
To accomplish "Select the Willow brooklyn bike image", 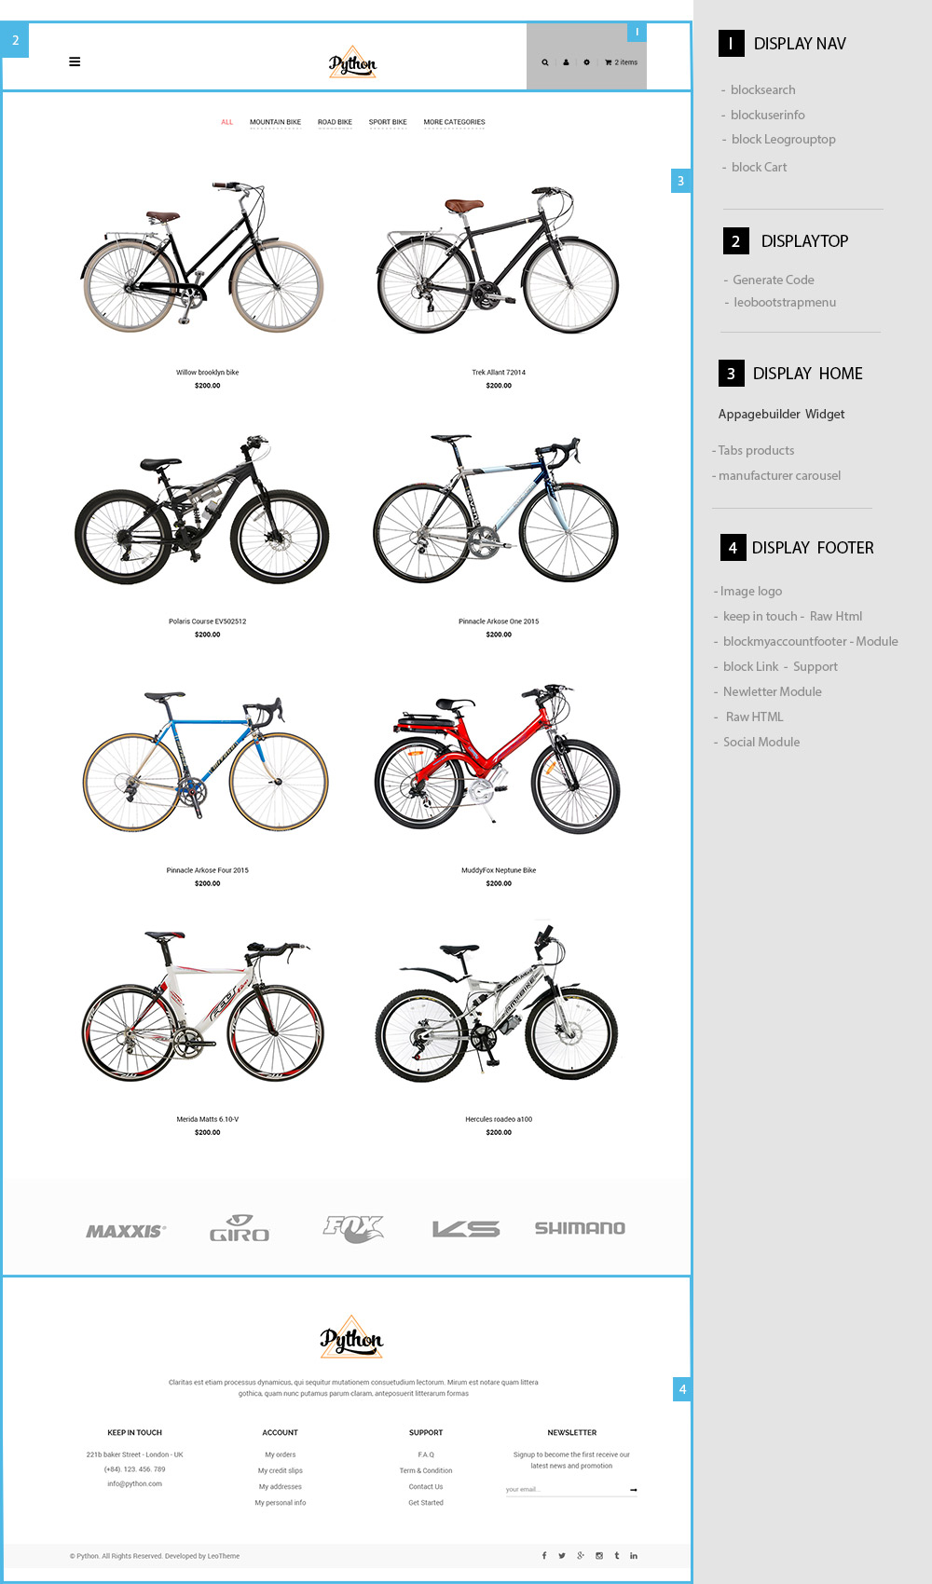I will click(x=202, y=258).
